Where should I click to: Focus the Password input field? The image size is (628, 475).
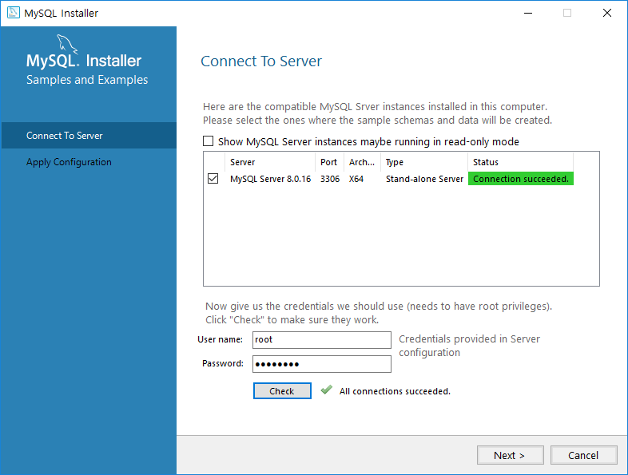pyautogui.click(x=322, y=364)
